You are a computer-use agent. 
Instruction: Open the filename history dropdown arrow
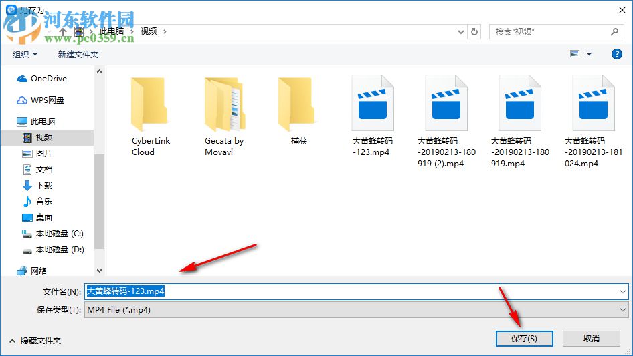[x=622, y=291]
